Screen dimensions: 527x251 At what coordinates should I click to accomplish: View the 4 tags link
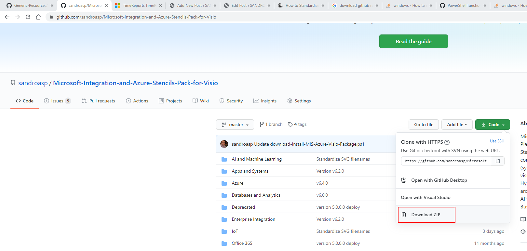(x=297, y=125)
